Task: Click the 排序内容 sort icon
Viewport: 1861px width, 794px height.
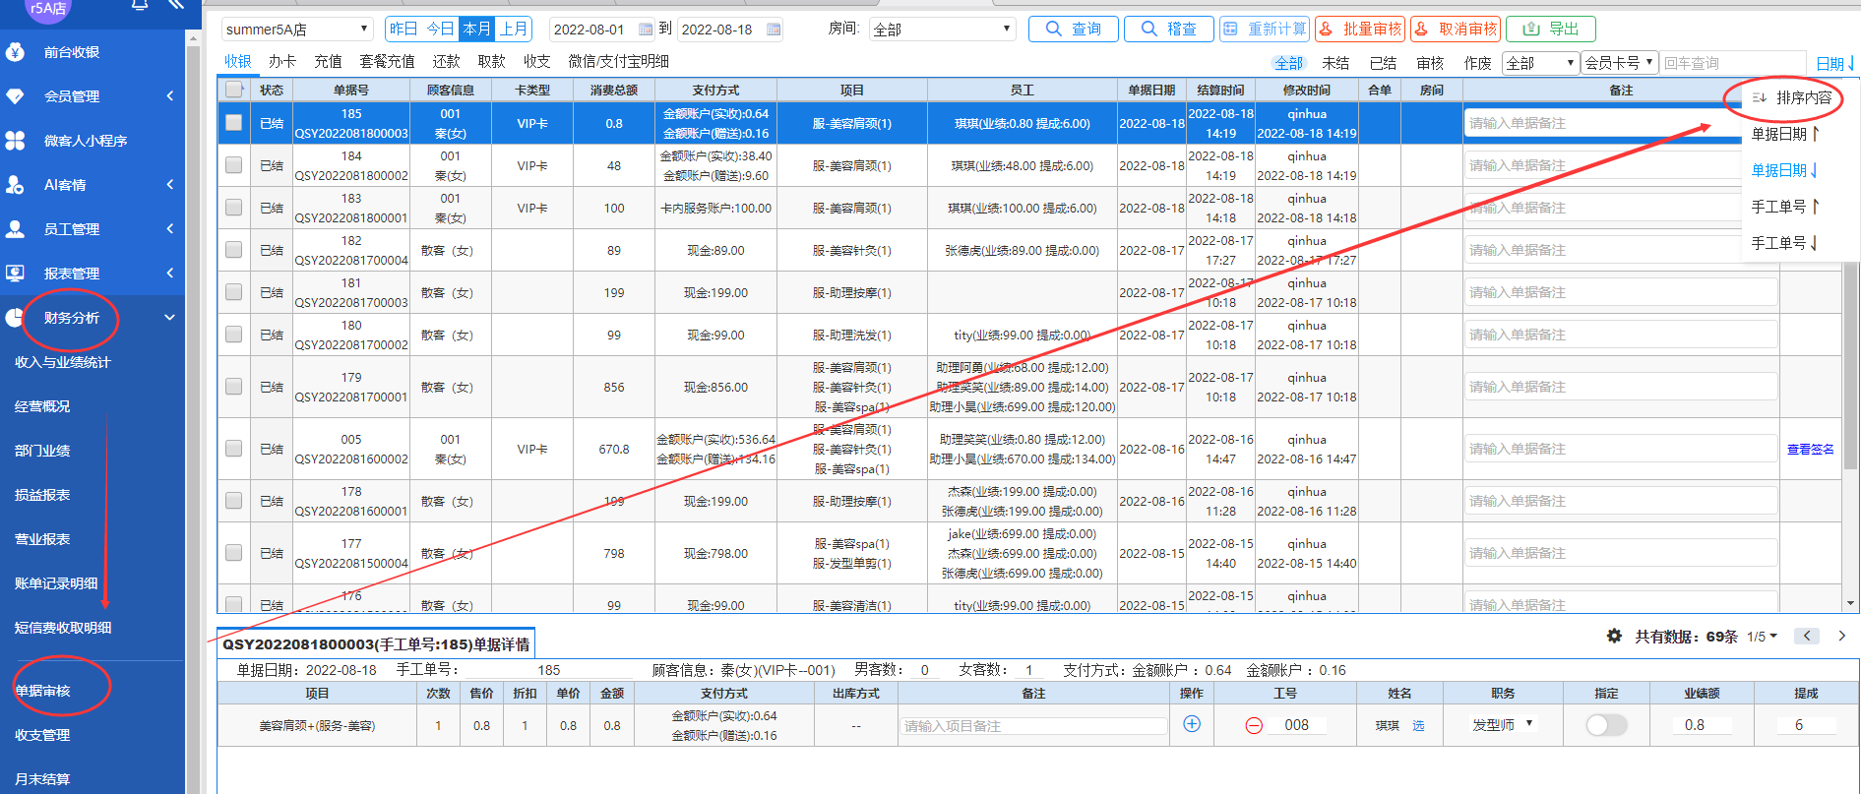Action: coord(1759,97)
